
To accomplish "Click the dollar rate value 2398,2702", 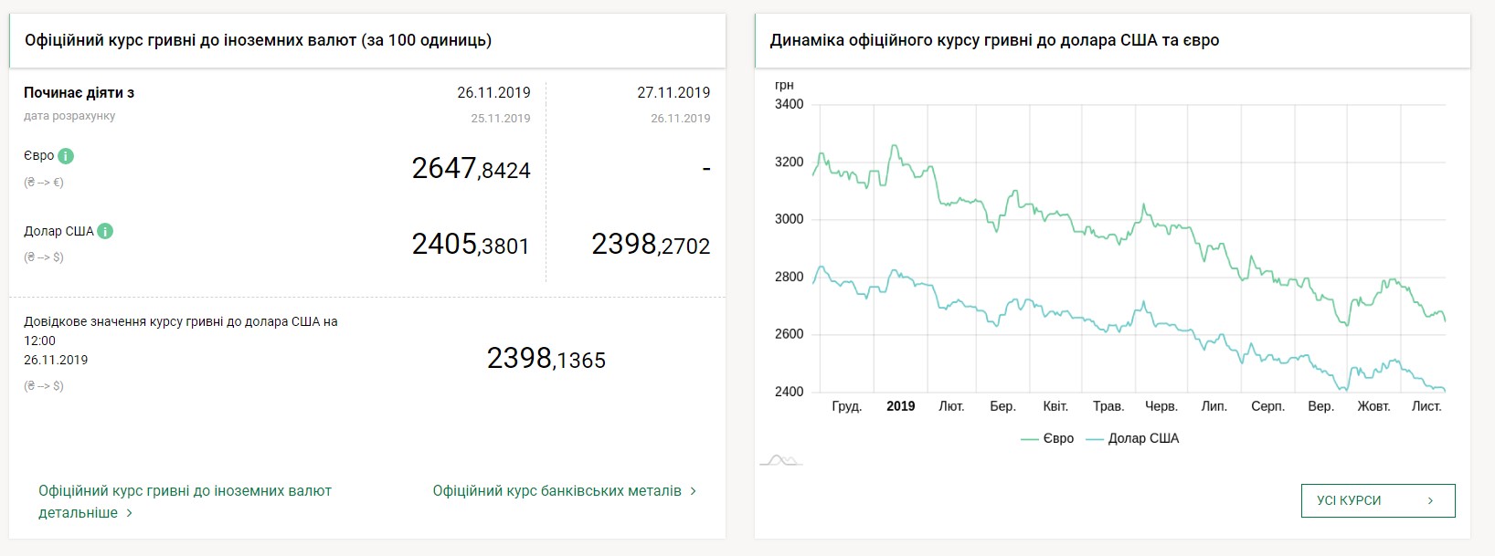I will (x=651, y=245).
